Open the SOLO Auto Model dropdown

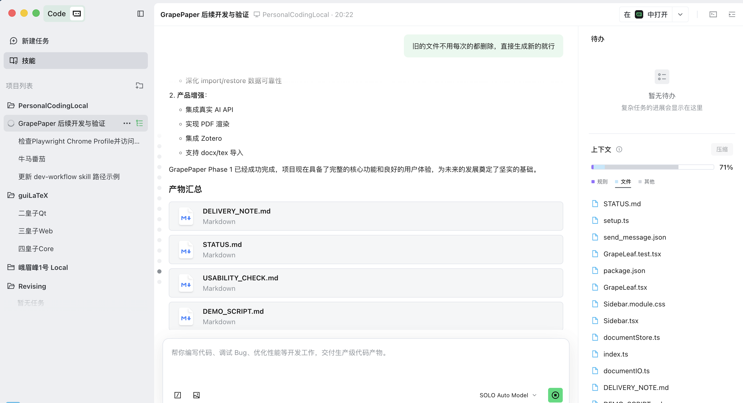click(x=508, y=395)
